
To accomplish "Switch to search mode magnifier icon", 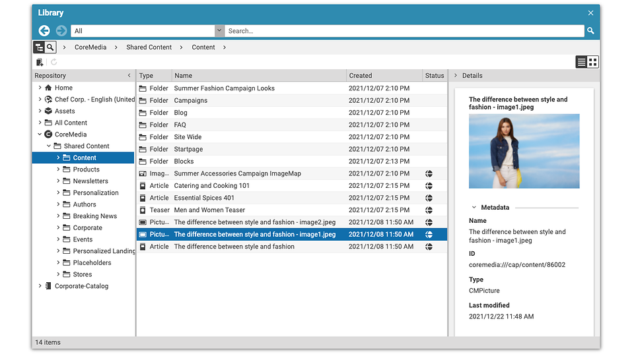I will 50,47.
